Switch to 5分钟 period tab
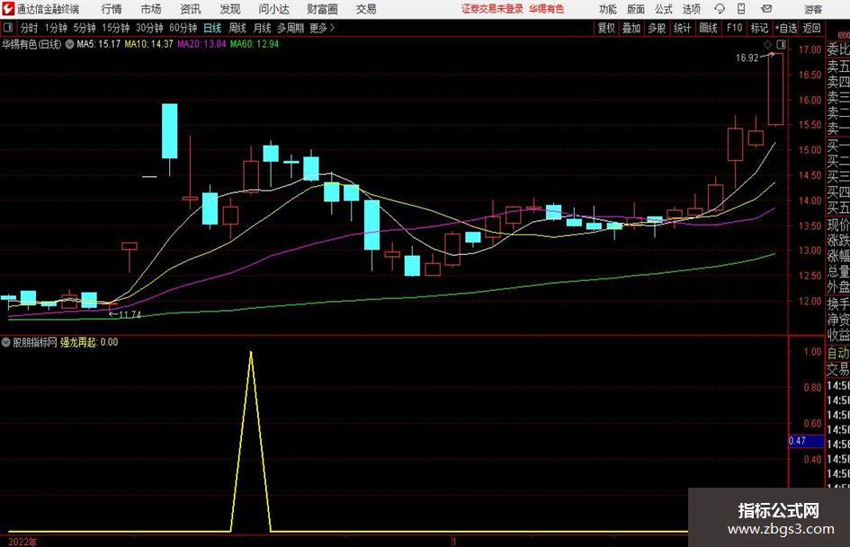850x547 pixels. (85, 28)
